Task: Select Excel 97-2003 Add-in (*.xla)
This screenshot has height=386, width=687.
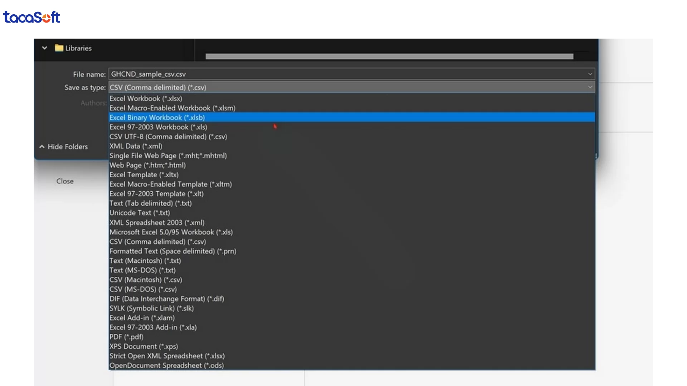Action: pyautogui.click(x=352, y=327)
